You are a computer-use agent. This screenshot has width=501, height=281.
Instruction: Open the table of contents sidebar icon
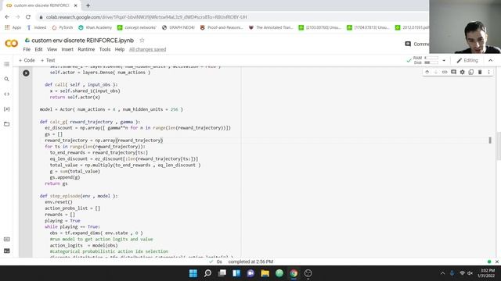(7, 64)
